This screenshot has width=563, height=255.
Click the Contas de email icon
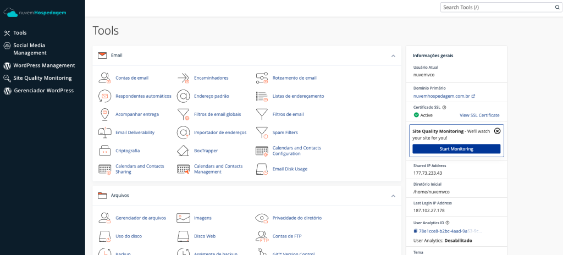click(x=104, y=78)
